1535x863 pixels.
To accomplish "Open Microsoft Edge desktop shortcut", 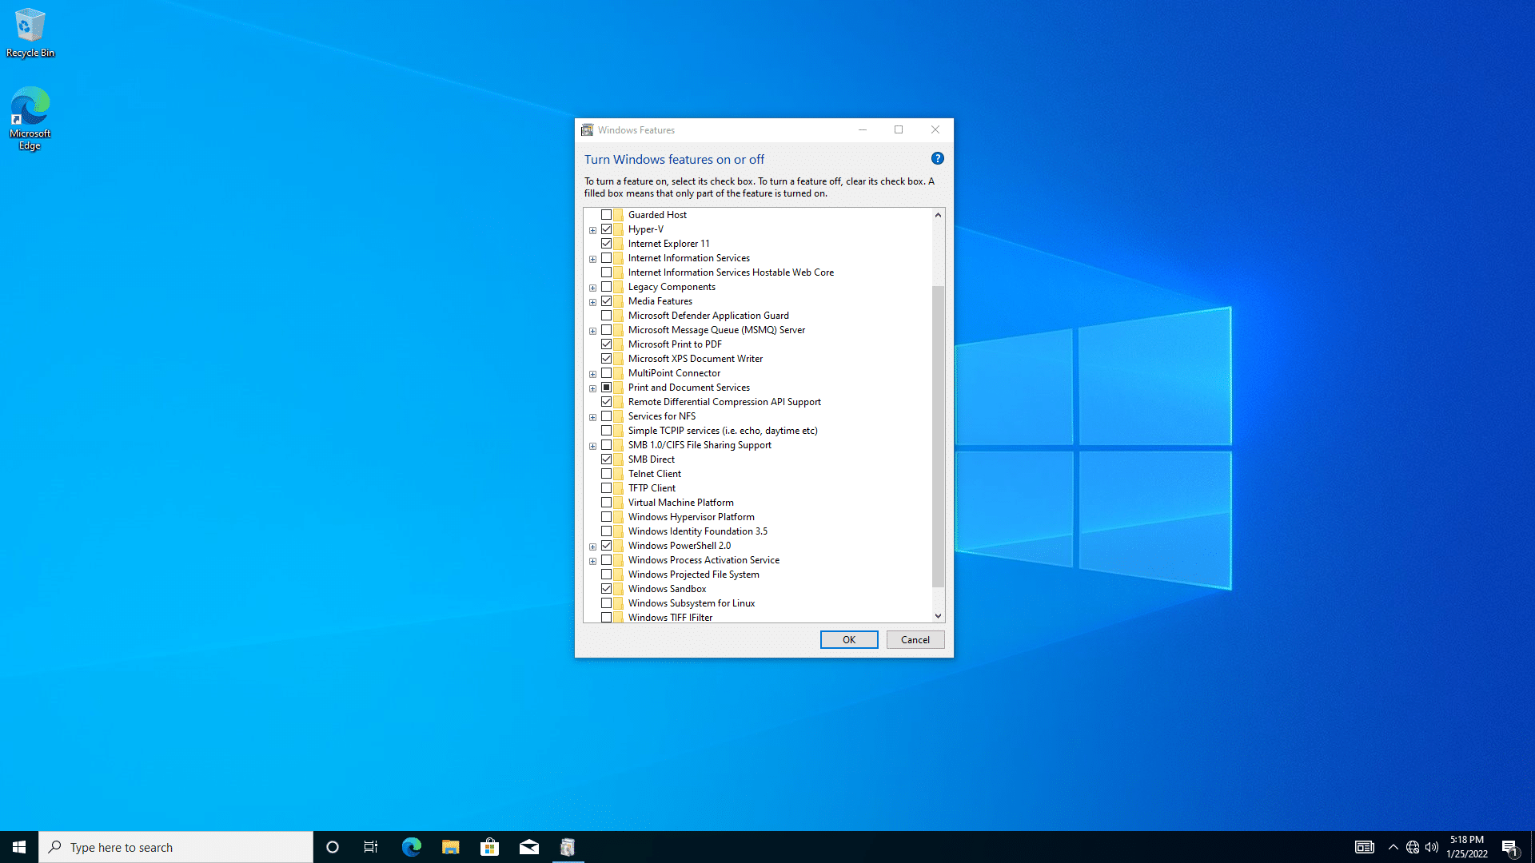I will coord(30,118).
